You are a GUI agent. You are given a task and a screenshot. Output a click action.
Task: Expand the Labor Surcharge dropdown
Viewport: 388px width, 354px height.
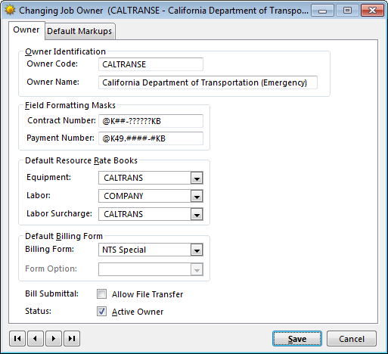(x=197, y=214)
